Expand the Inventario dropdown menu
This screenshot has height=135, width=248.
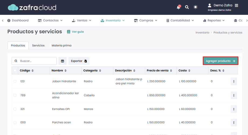click(x=112, y=21)
